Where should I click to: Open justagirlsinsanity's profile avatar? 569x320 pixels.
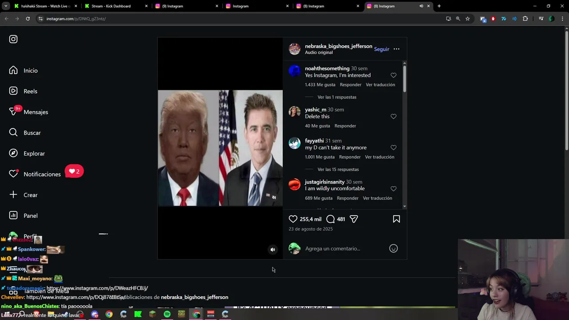coord(295,184)
